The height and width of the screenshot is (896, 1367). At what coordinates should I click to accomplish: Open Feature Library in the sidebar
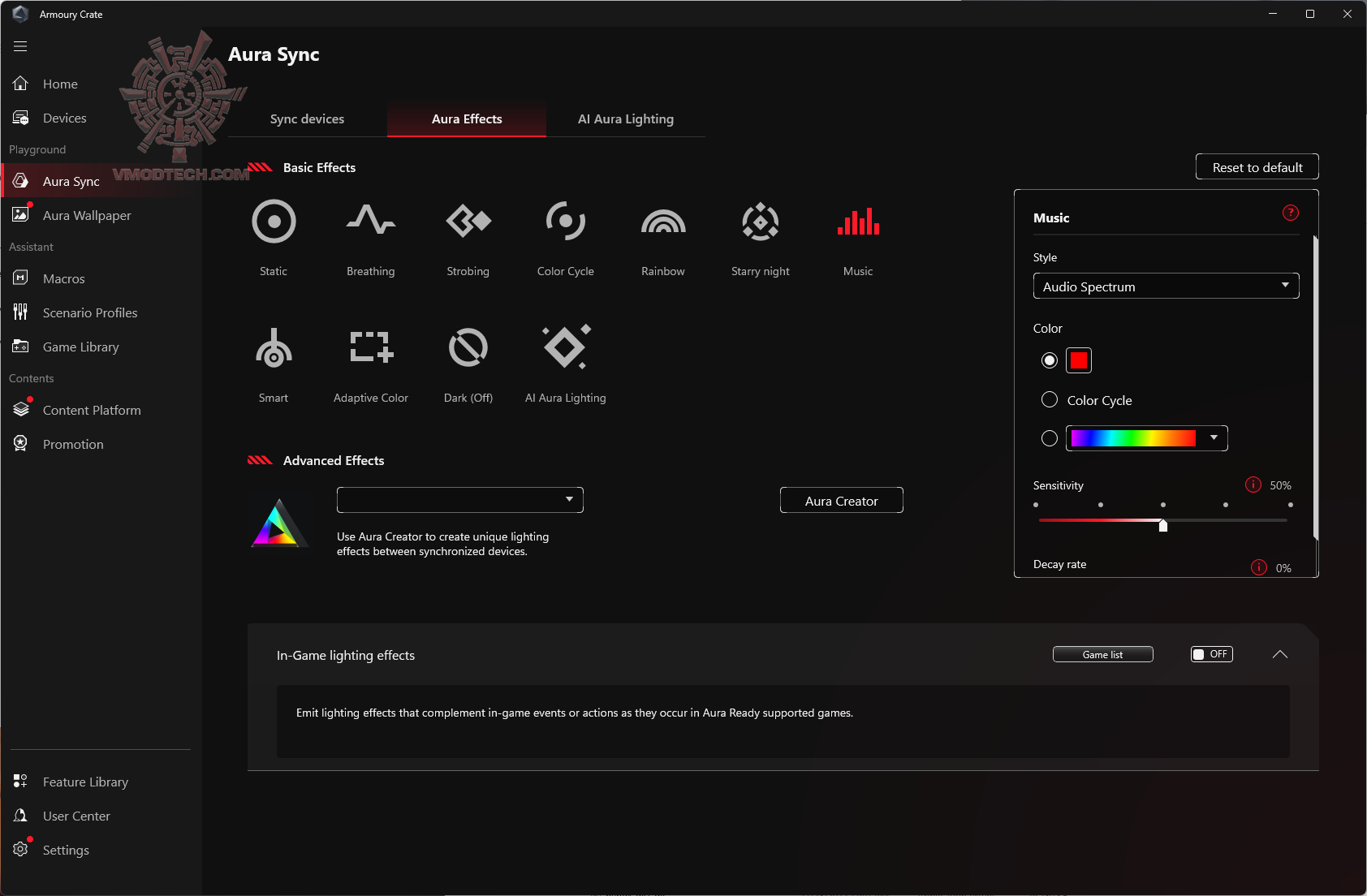tap(101, 782)
